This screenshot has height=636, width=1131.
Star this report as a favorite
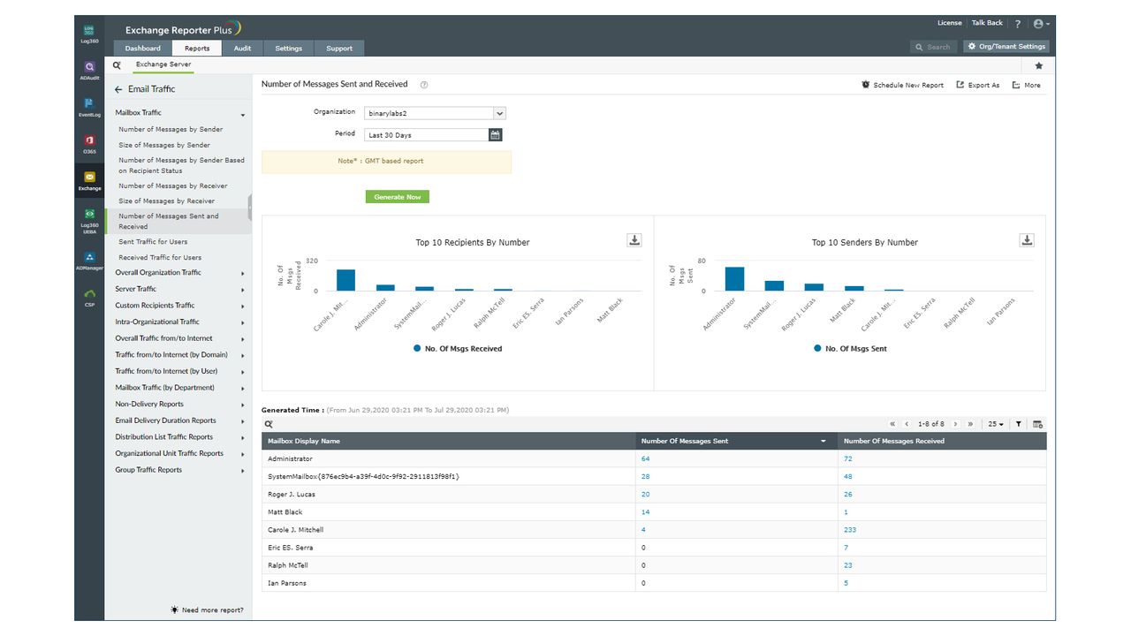tap(1038, 65)
